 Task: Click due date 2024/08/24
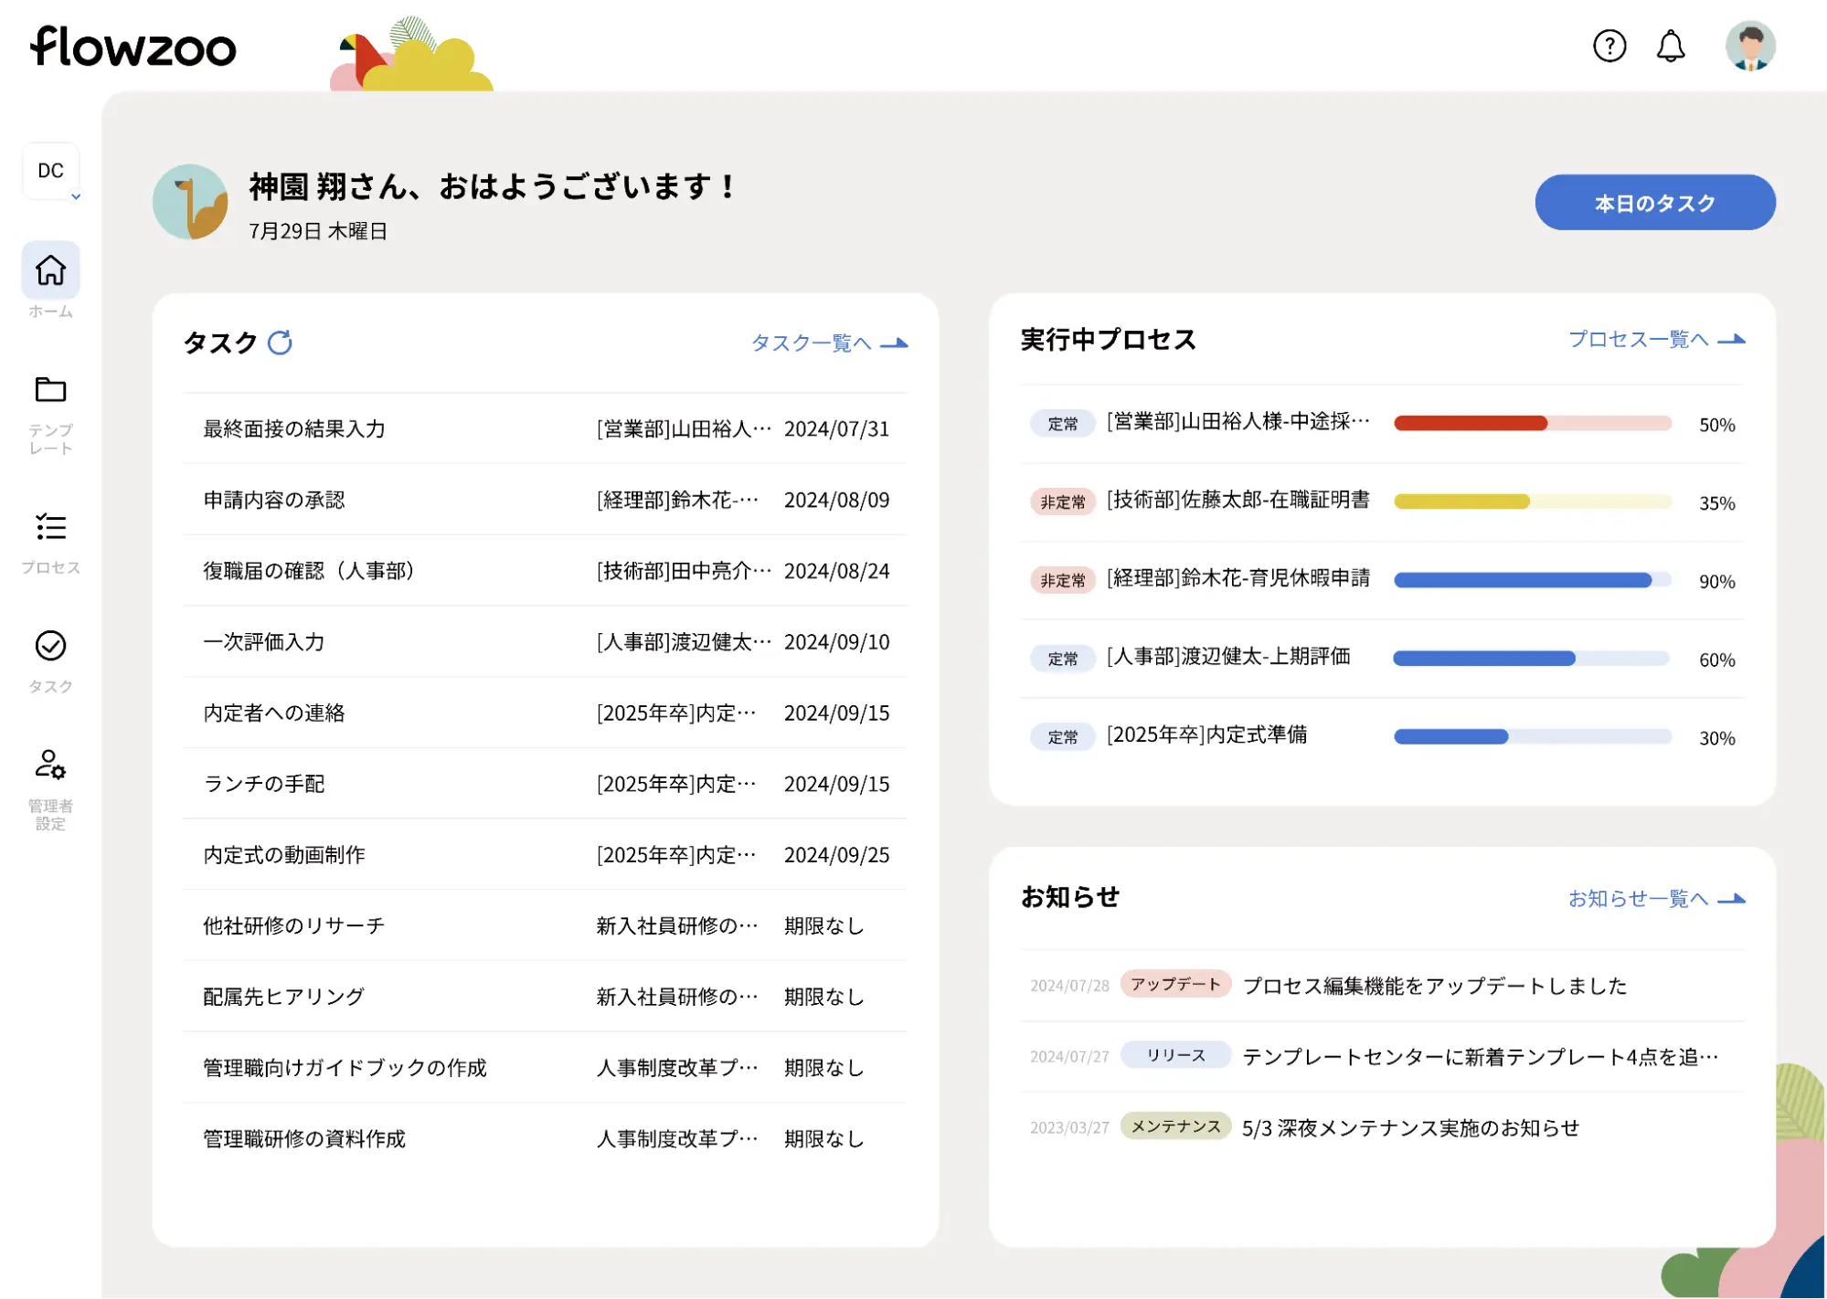(x=836, y=571)
